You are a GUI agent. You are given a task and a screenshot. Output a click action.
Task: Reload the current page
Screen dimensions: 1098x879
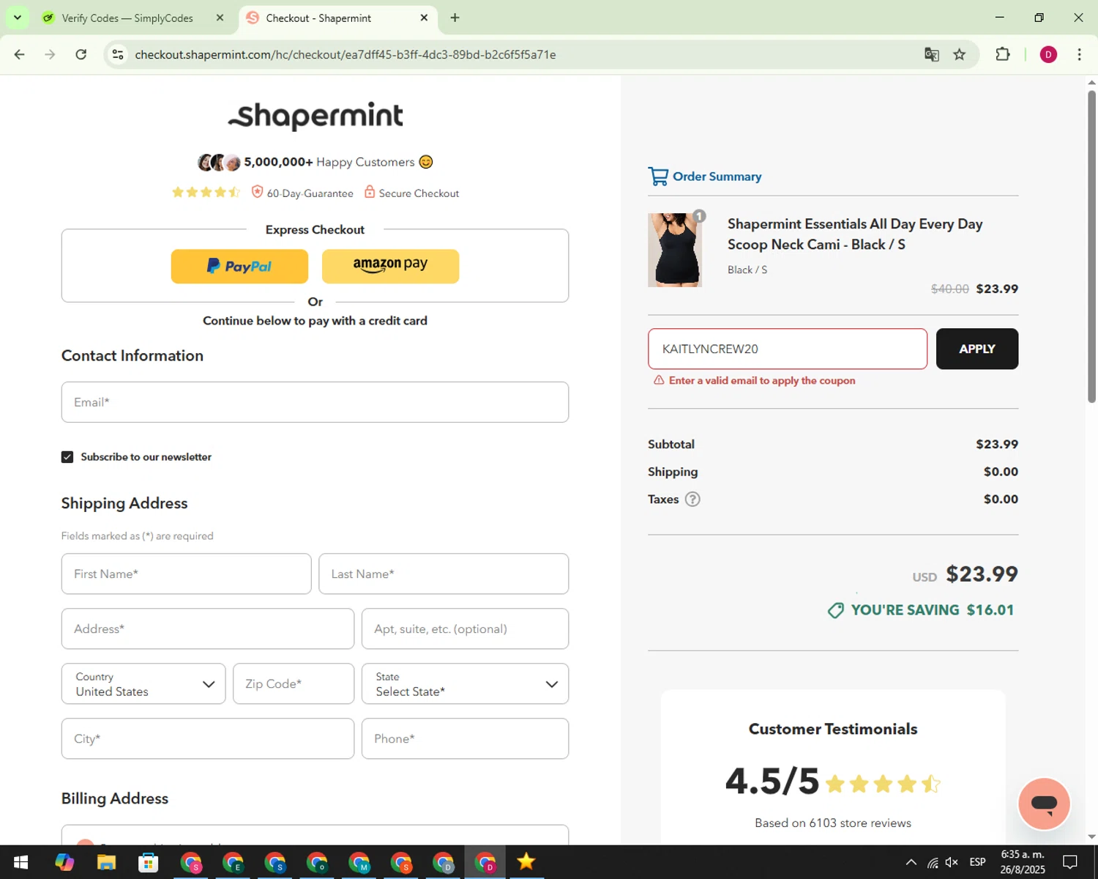tap(81, 54)
